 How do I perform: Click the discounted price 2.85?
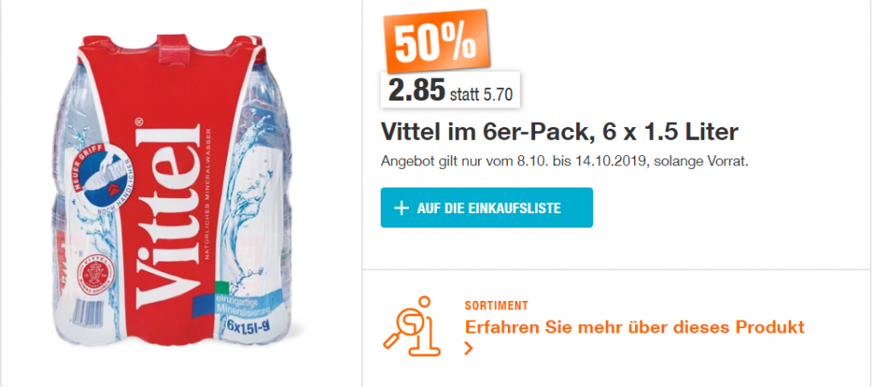click(x=417, y=90)
